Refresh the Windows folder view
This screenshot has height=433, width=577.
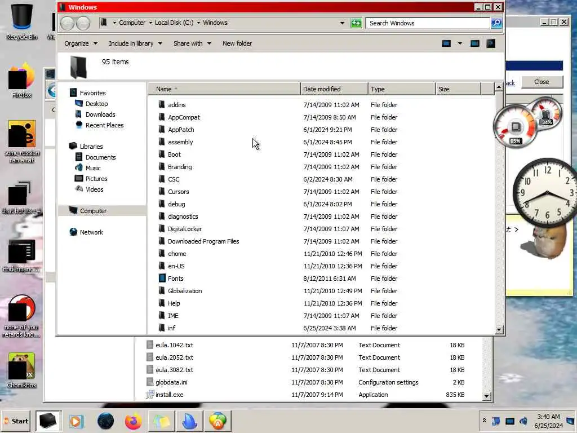[x=356, y=23]
